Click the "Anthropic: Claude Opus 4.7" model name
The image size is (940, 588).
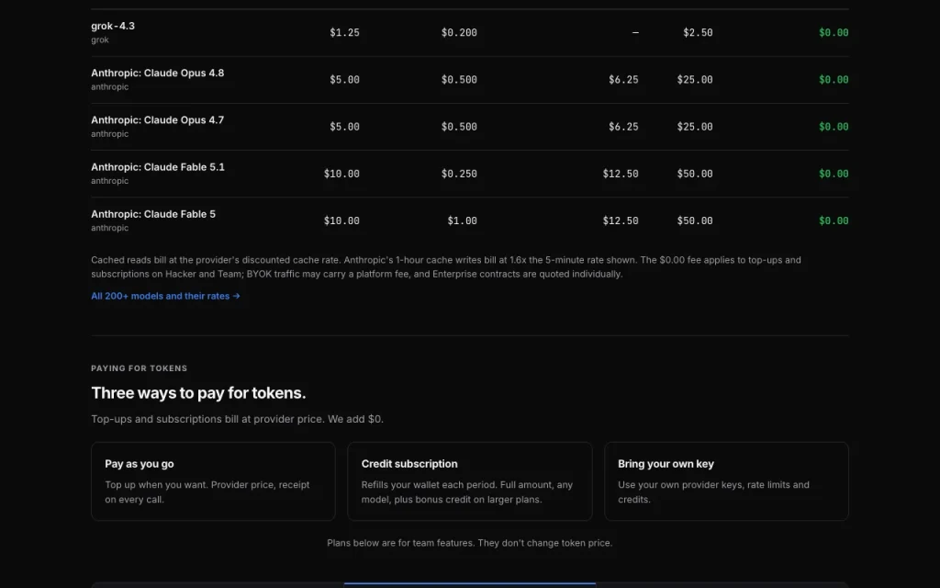pyautogui.click(x=158, y=120)
